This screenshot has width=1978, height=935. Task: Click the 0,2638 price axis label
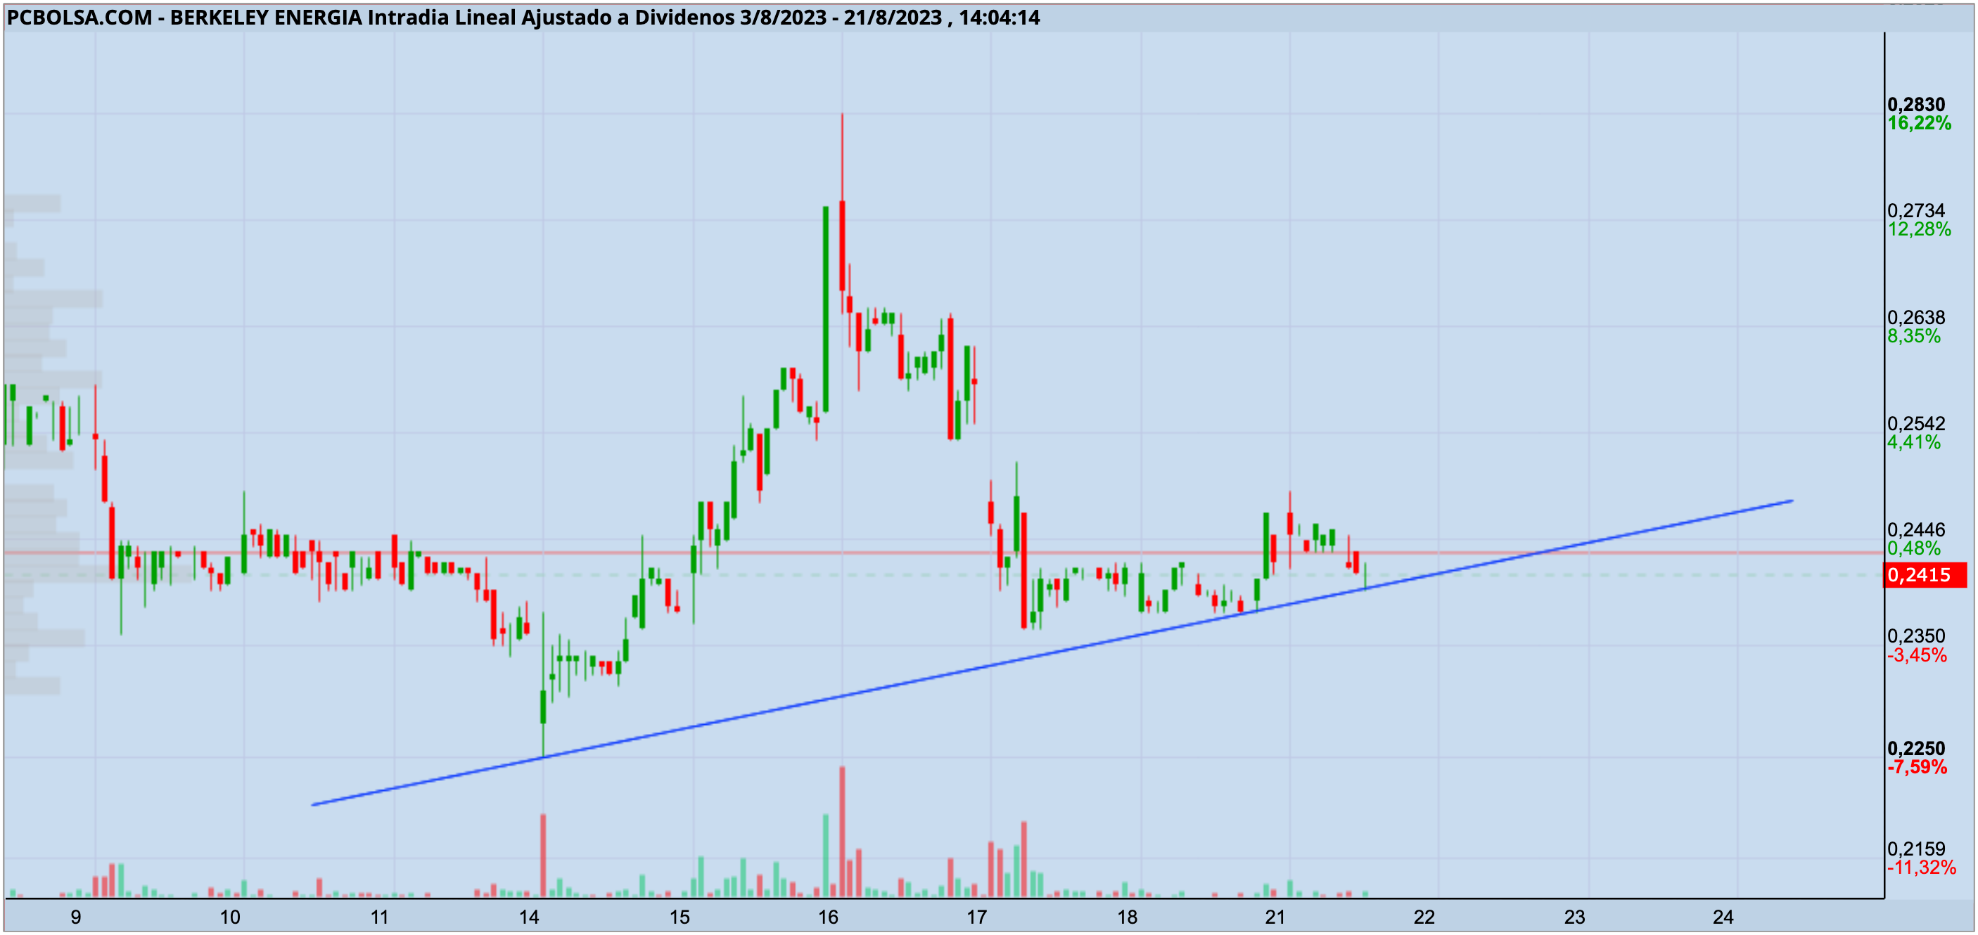tap(1917, 317)
